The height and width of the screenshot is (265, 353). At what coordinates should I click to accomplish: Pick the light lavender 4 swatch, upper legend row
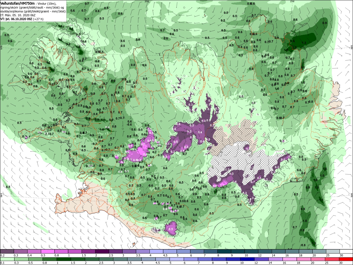pyautogui.click(x=156, y=251)
